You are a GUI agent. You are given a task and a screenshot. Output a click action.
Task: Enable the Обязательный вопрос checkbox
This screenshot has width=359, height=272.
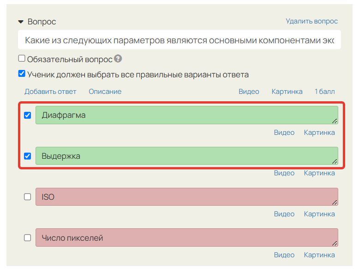[x=22, y=58]
